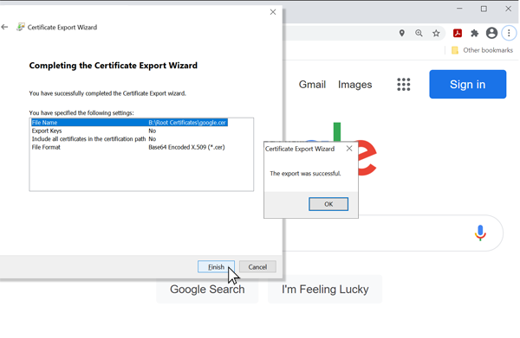Select the File Format row in settings list
Image resolution: width=520 pixels, height=338 pixels.
[x=129, y=148]
